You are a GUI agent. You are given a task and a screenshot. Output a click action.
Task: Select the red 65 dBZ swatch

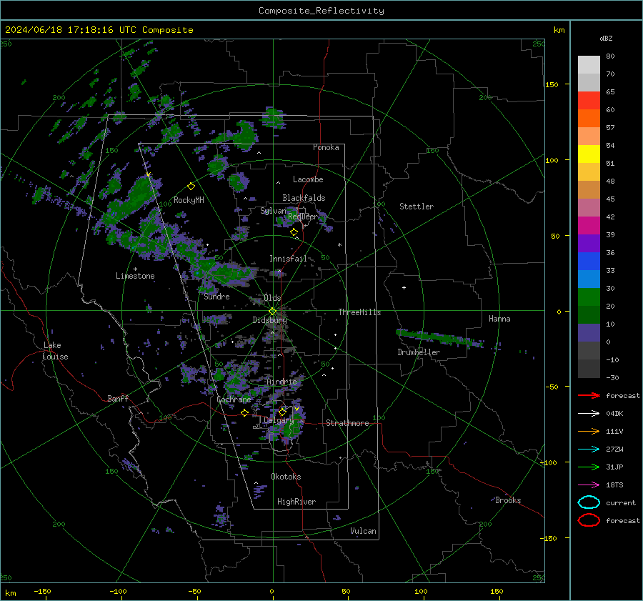589,101
